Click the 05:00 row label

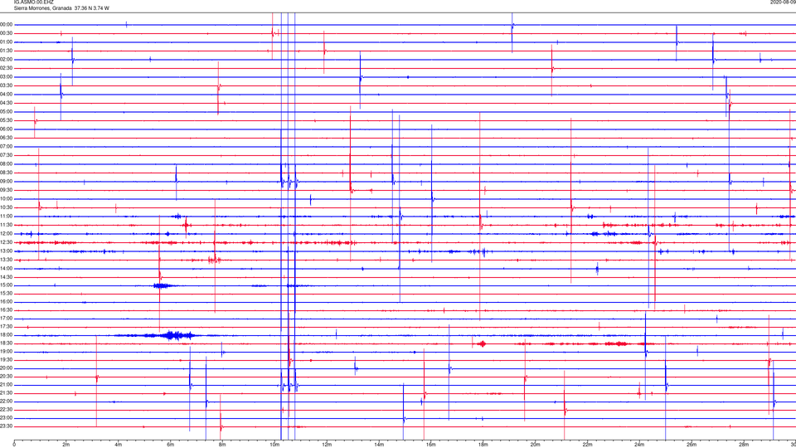(7, 112)
